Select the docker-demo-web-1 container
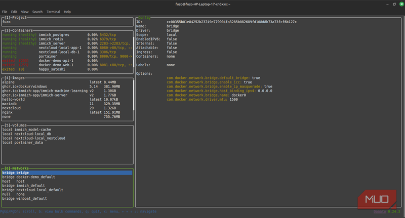Image resolution: width=405 pixels, height=218 pixels. 67,65
